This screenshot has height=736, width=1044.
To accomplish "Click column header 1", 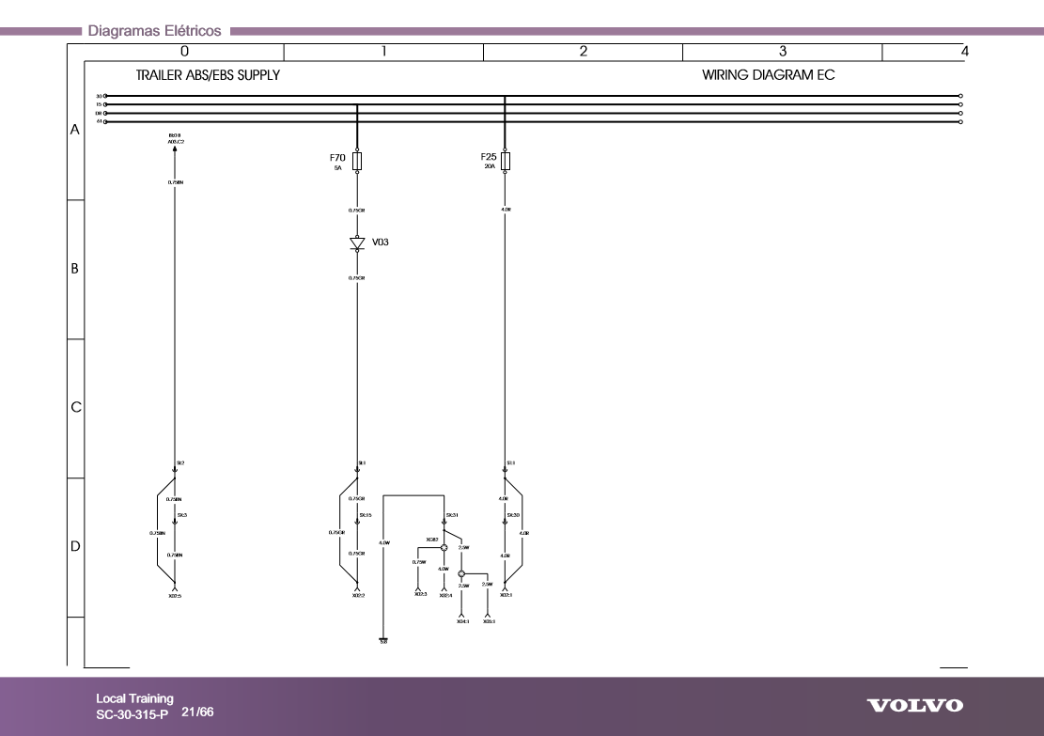I will tap(383, 52).
